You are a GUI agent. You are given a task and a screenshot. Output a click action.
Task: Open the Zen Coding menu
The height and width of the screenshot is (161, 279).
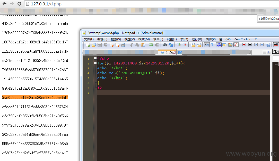tap(243, 39)
